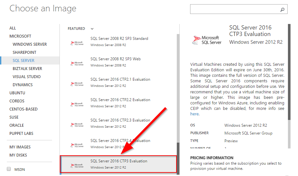The height and width of the screenshot is (176, 298).
Task: Click the FEATURED sort label
Action: tap(76, 29)
